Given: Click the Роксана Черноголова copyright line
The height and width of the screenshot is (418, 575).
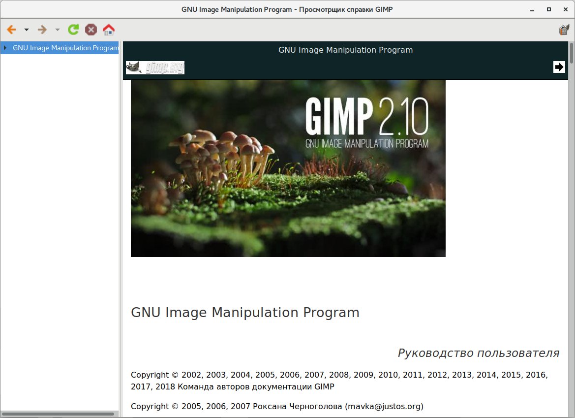Looking at the screenshot, I should tap(277, 406).
